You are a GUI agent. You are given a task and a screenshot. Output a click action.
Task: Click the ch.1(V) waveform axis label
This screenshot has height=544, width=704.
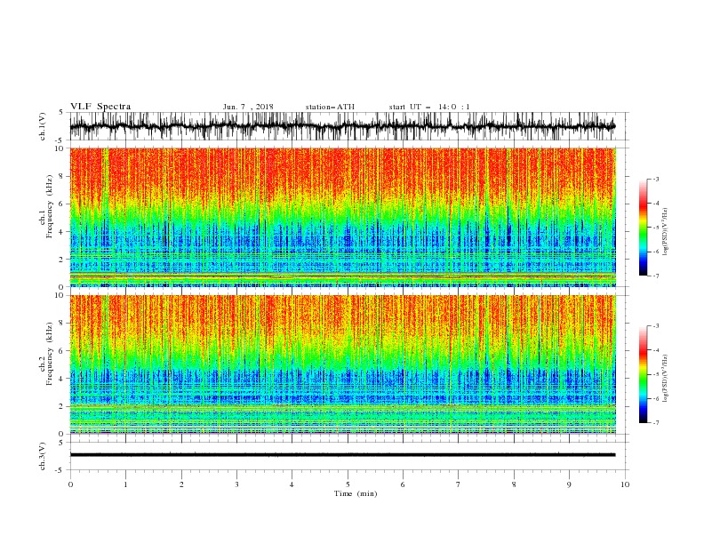click(43, 126)
